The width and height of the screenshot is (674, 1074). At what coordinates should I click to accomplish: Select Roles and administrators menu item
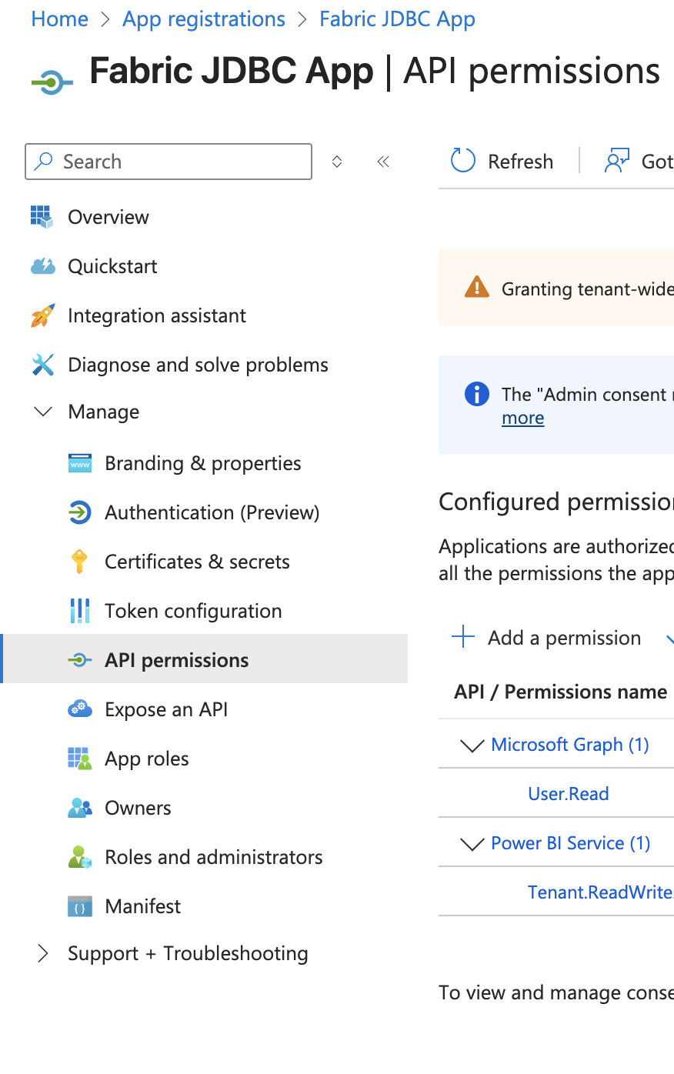pos(213,857)
